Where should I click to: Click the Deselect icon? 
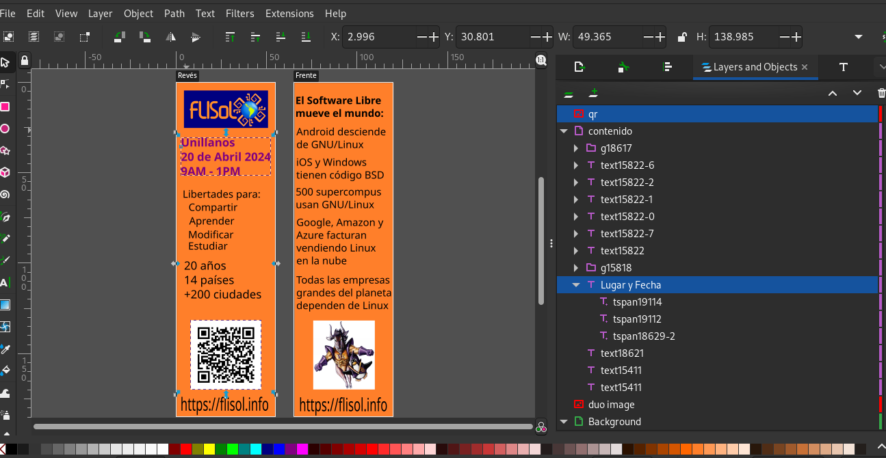click(60, 37)
